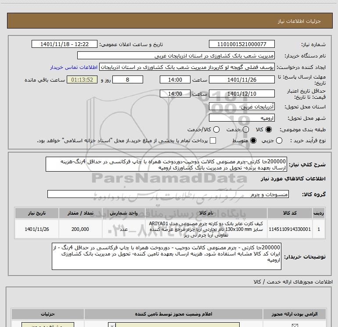This screenshot has height=327, width=338.
Task: Click the نام کالا column header
Action: (206, 213)
